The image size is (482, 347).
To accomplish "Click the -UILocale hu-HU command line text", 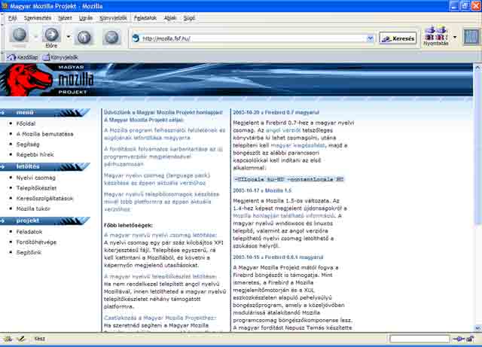I will (x=289, y=179).
